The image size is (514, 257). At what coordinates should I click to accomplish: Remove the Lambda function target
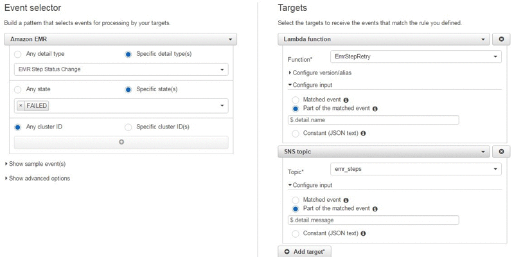(x=501, y=40)
